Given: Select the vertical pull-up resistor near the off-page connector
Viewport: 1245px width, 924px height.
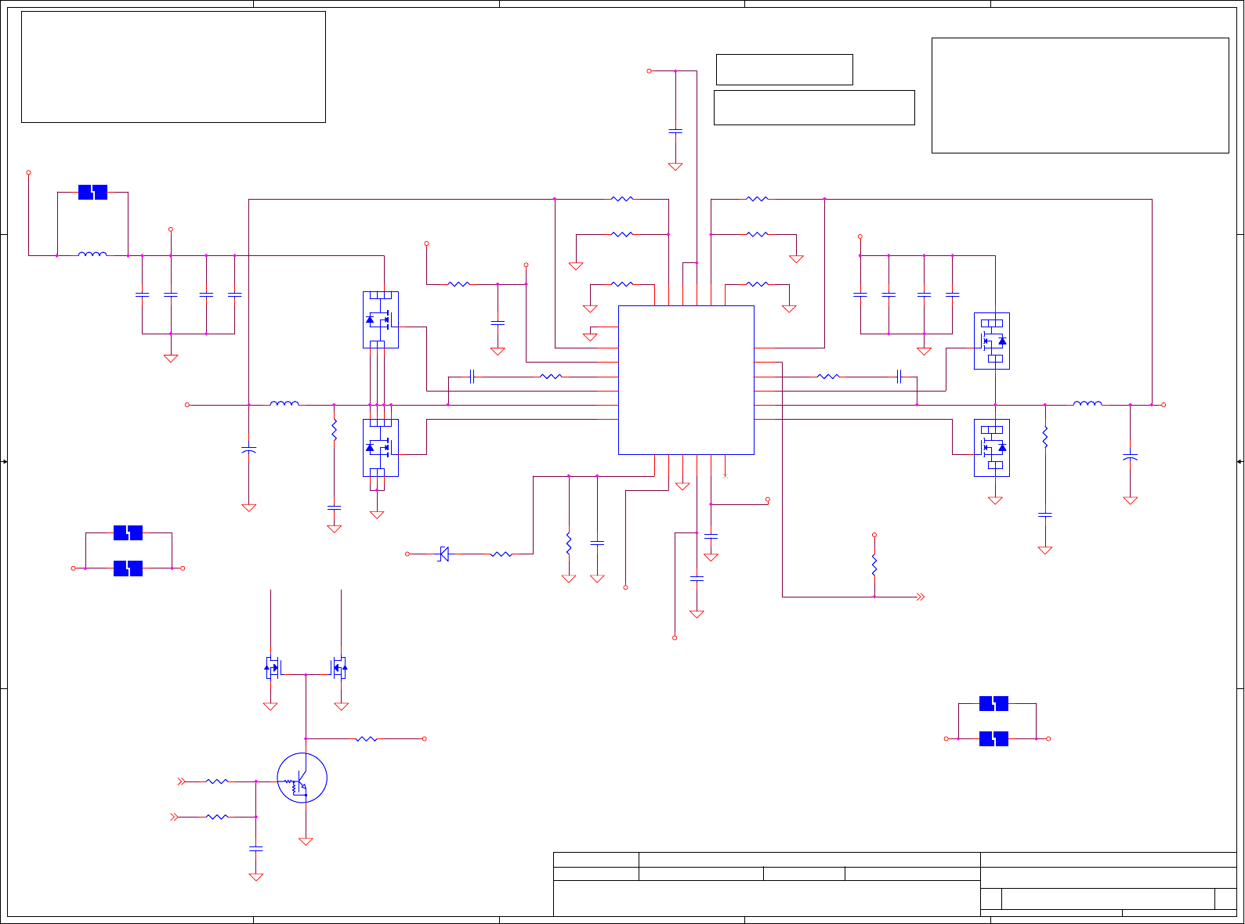Looking at the screenshot, I should click(874, 565).
